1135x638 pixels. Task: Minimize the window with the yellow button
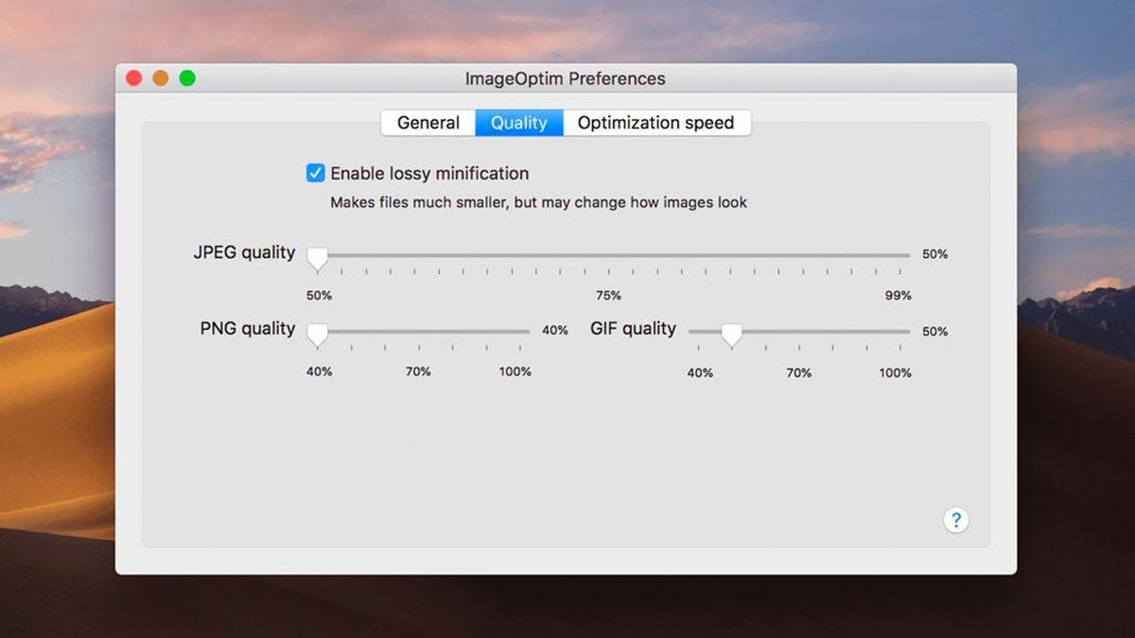point(161,78)
